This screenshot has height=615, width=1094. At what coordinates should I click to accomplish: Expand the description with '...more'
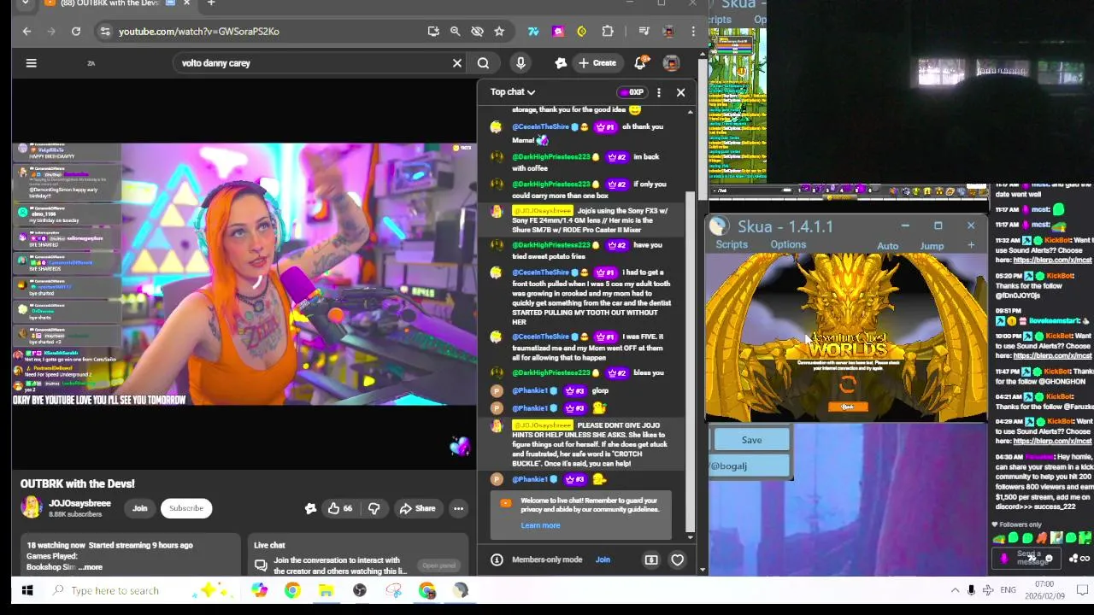tap(91, 567)
